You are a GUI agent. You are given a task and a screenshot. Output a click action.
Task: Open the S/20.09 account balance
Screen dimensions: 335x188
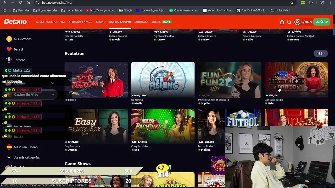tap(306, 22)
